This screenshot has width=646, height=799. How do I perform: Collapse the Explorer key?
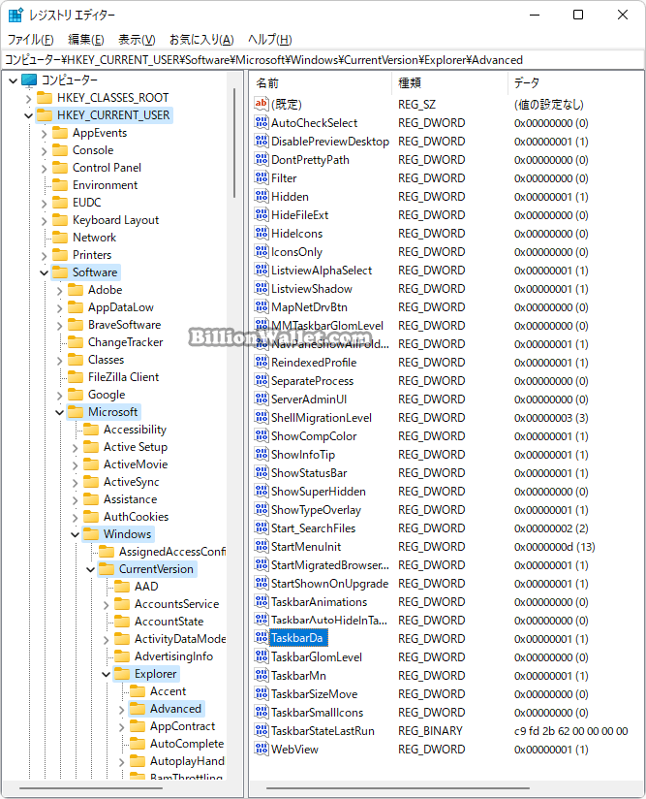[106, 674]
